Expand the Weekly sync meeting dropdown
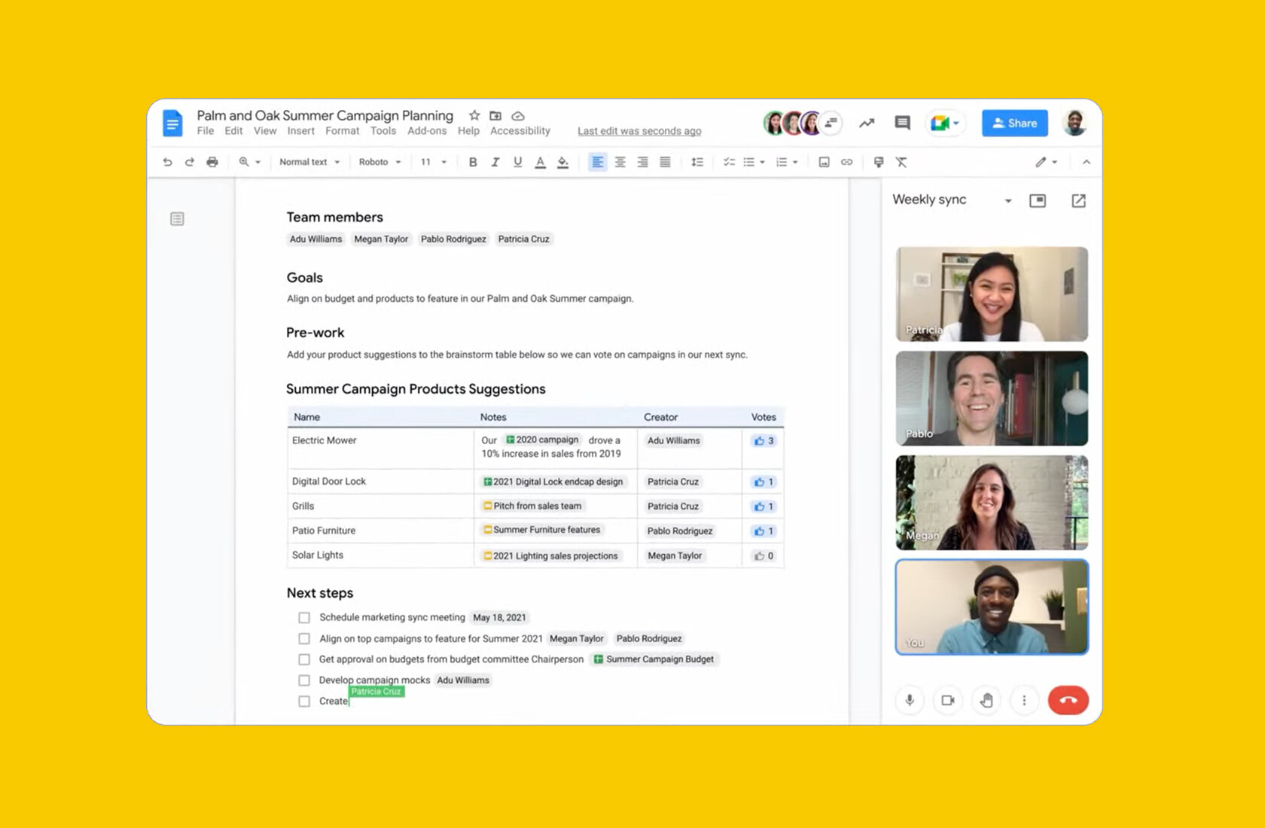1265x828 pixels. 1008,201
